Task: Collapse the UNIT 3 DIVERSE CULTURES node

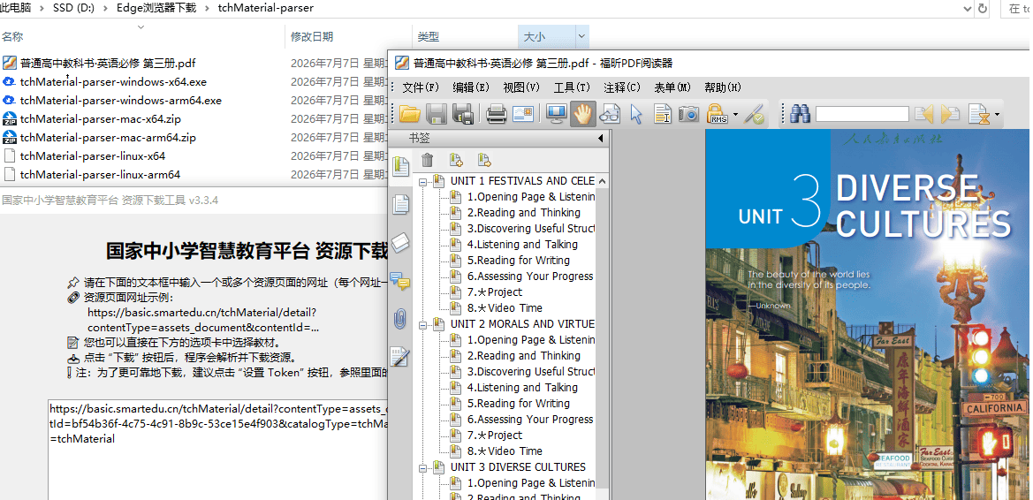Action: tap(423, 467)
